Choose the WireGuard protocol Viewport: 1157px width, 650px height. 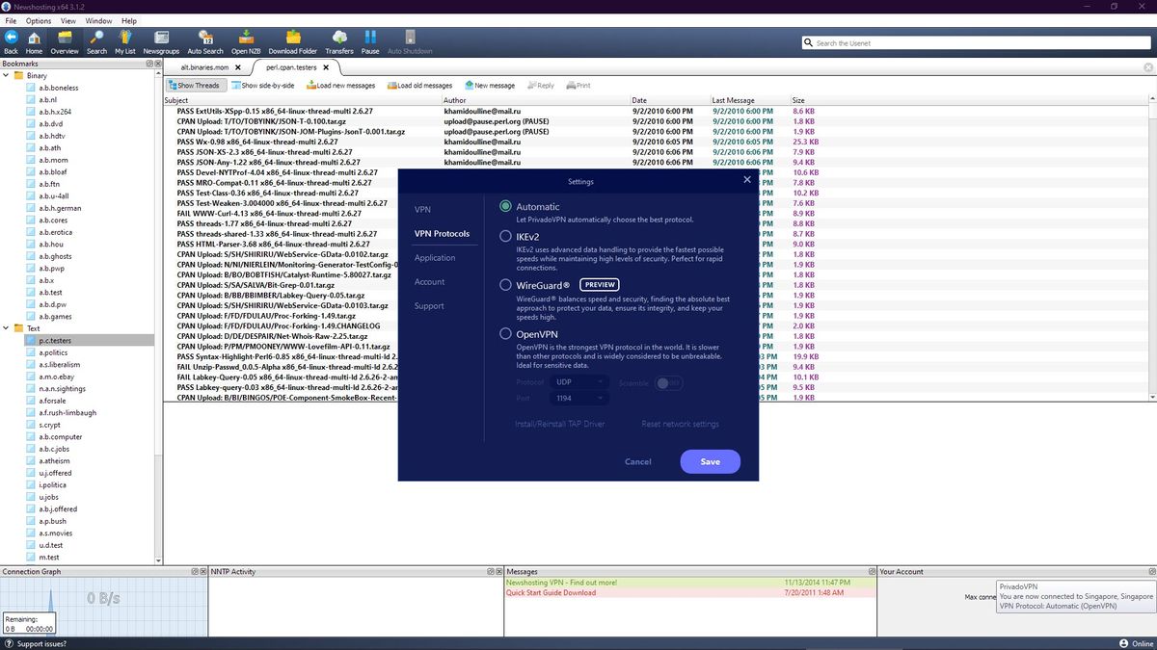coord(505,284)
